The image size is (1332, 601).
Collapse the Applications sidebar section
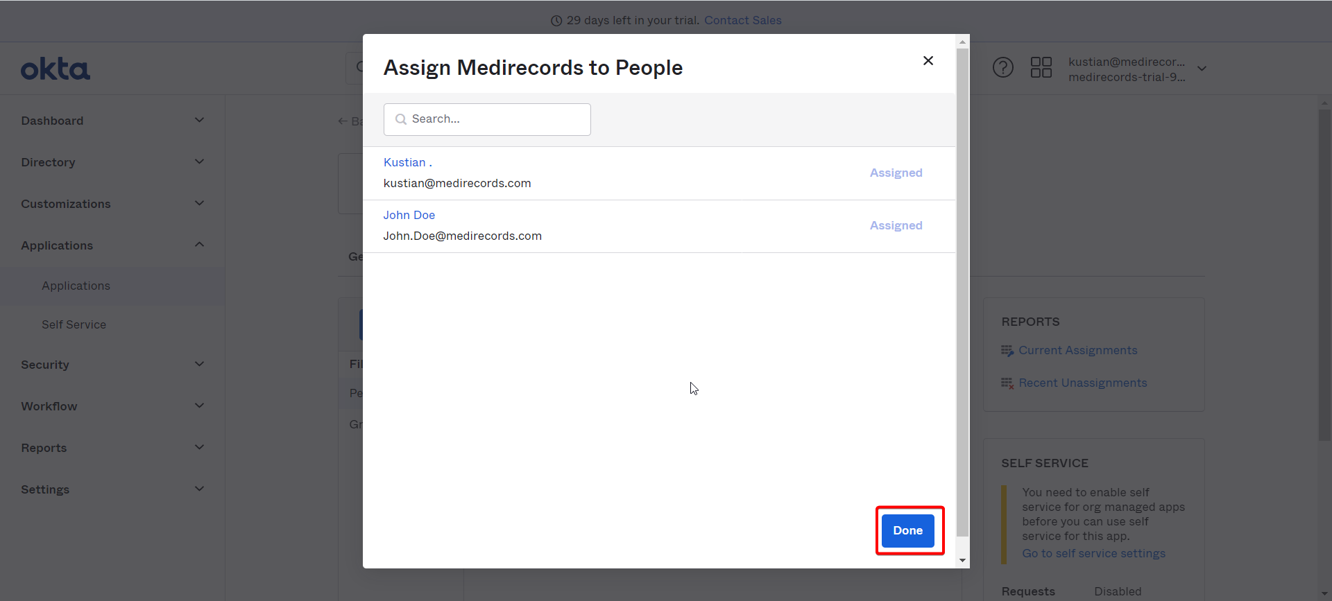pos(199,245)
